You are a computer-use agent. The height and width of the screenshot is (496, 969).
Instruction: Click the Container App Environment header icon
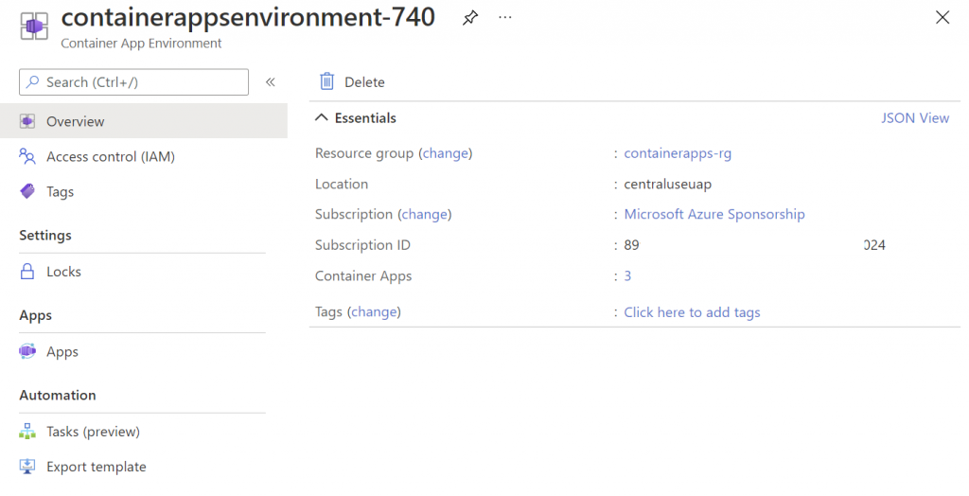click(x=34, y=26)
